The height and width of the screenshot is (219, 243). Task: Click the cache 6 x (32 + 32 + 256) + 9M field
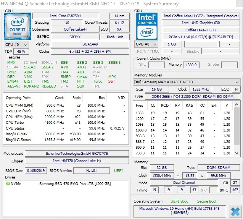[90, 52]
